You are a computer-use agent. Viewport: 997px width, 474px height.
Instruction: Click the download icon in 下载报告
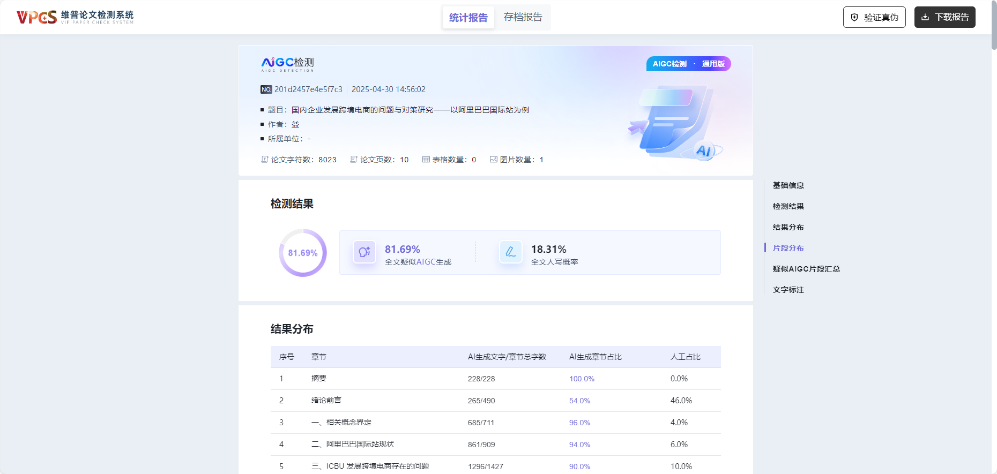pos(925,17)
